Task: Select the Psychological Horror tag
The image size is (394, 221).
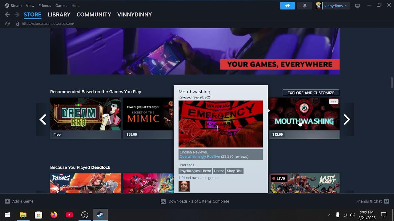Action: (x=195, y=171)
